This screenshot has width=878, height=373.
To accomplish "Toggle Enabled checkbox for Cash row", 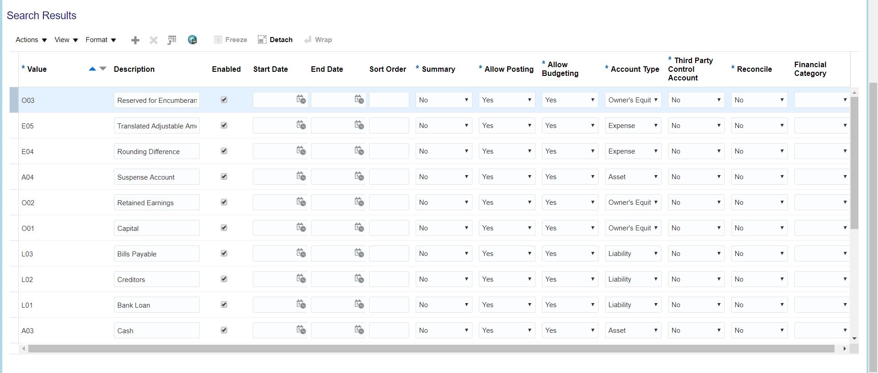I will [224, 330].
